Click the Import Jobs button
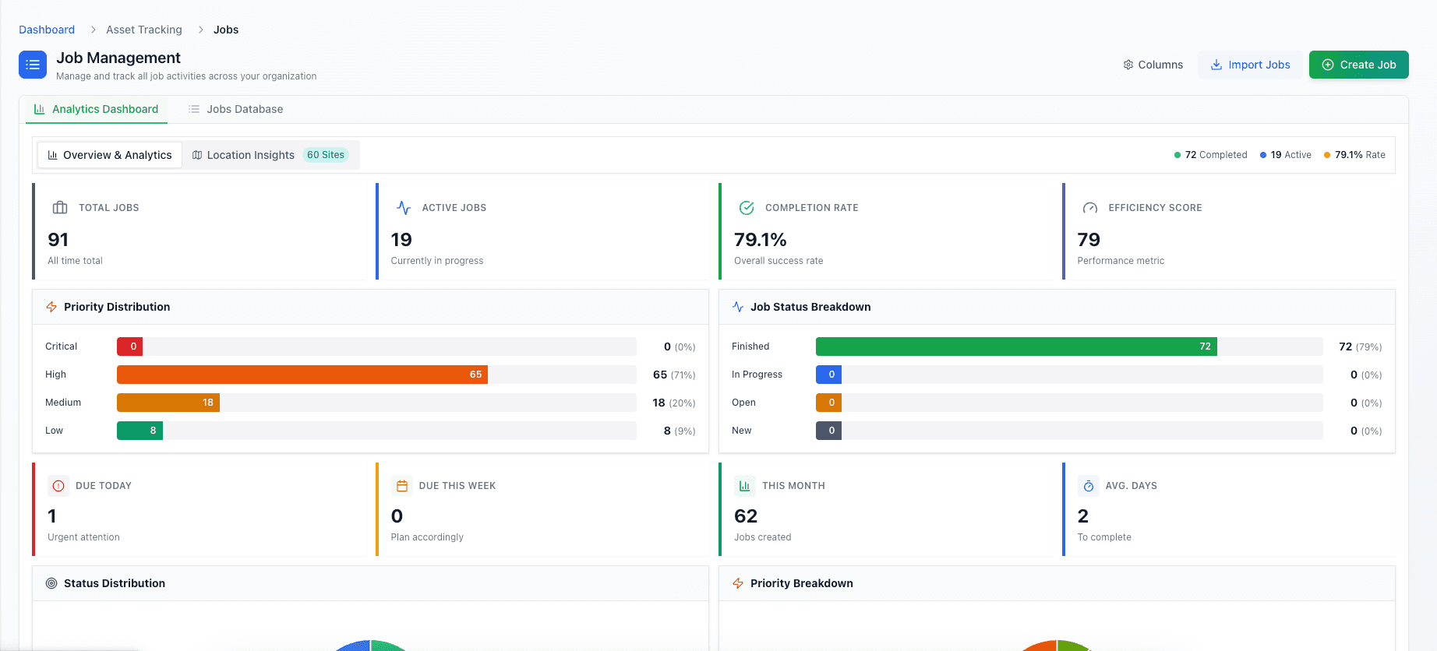1437x651 pixels. click(1250, 65)
